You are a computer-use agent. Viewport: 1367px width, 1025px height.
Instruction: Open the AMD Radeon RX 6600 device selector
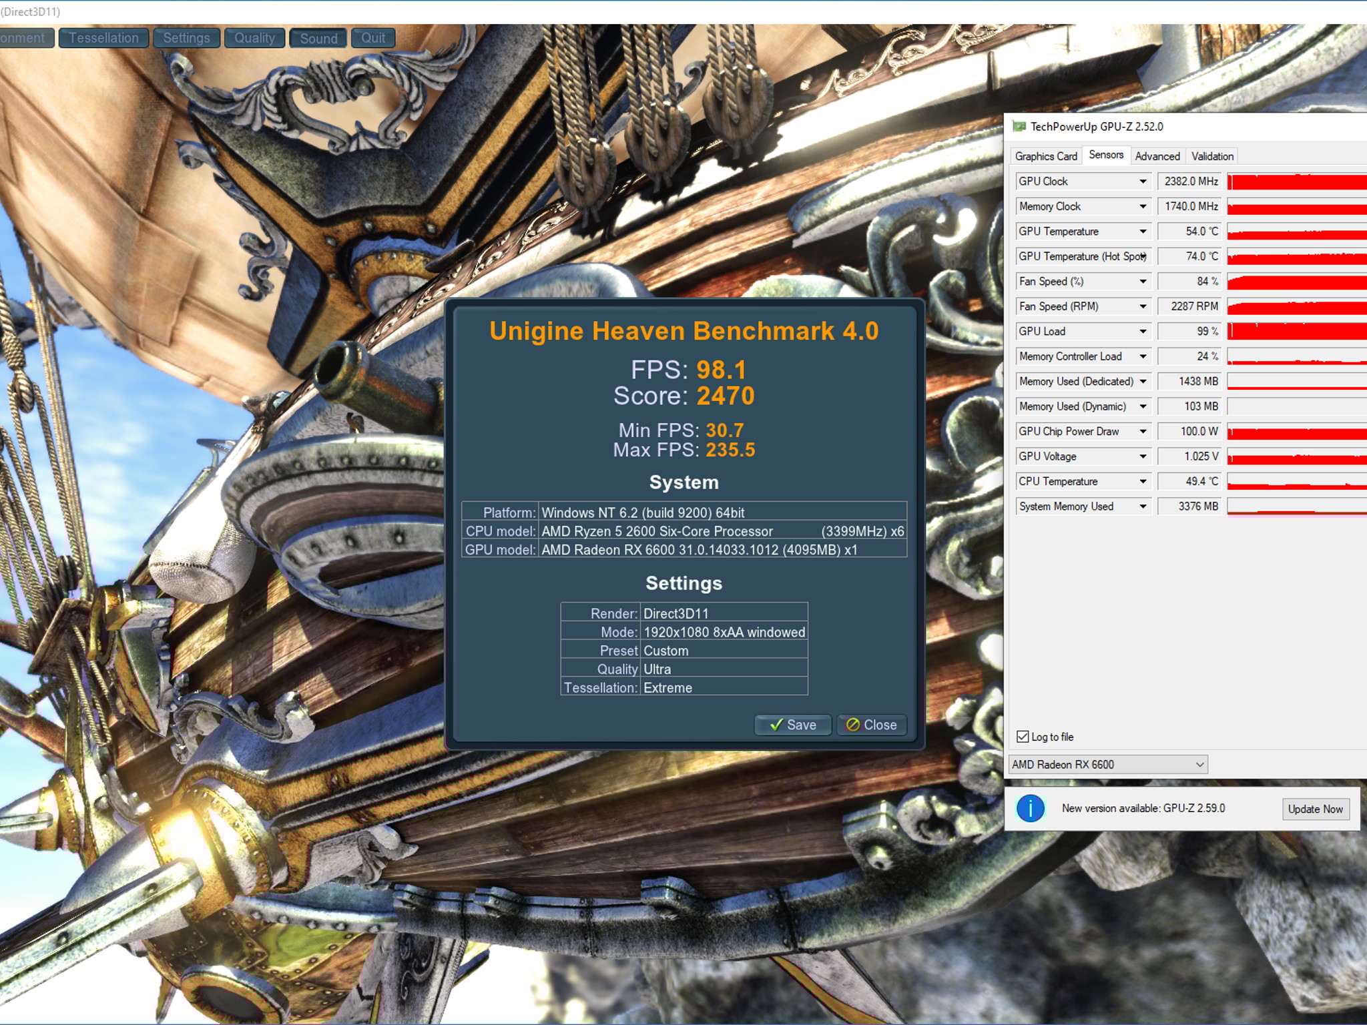click(1108, 765)
